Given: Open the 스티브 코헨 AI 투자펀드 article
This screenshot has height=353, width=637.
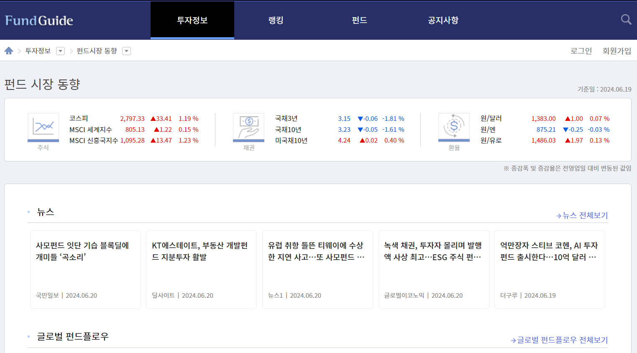Looking at the screenshot, I should (x=550, y=269).
